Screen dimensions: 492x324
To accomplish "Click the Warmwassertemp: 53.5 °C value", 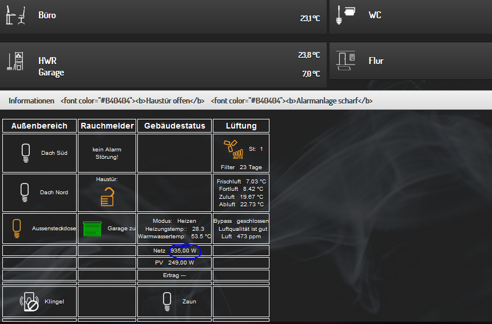I will [x=174, y=236].
